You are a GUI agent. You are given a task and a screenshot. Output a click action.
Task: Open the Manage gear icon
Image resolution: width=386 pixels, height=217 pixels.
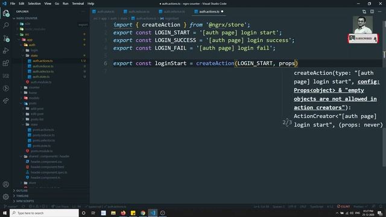pyautogui.click(x=6, y=197)
